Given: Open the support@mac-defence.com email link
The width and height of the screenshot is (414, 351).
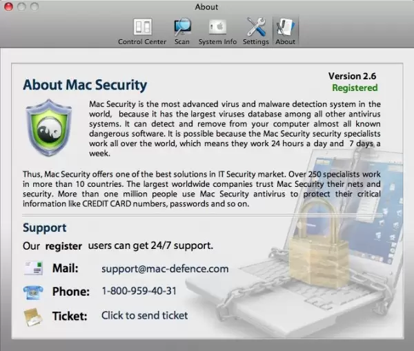Looking at the screenshot, I should (165, 268).
